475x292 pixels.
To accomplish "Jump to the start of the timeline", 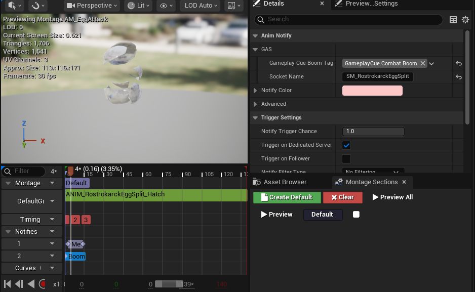I will (7, 284).
